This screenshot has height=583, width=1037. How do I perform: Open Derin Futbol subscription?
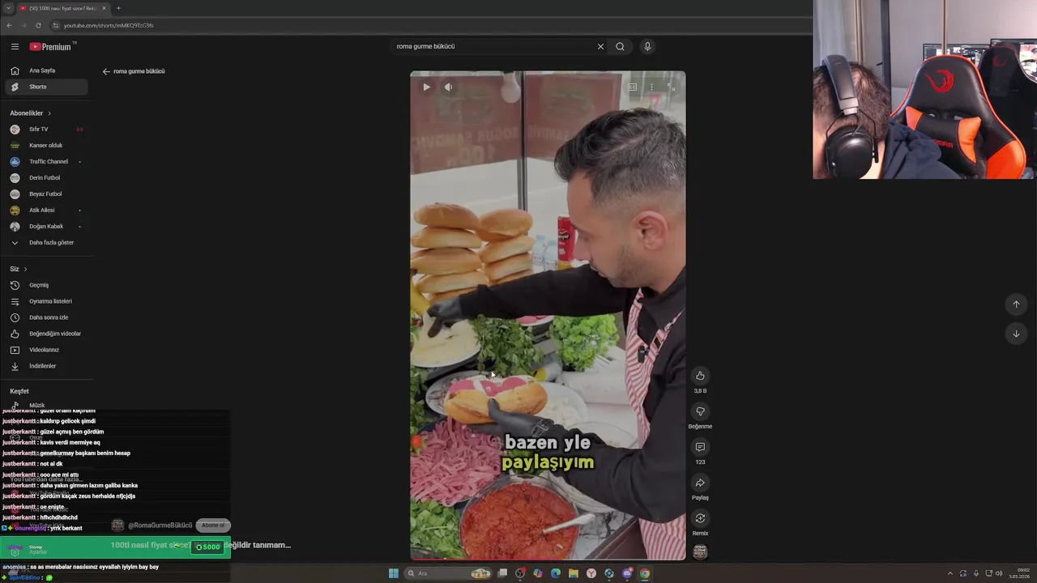click(x=46, y=178)
